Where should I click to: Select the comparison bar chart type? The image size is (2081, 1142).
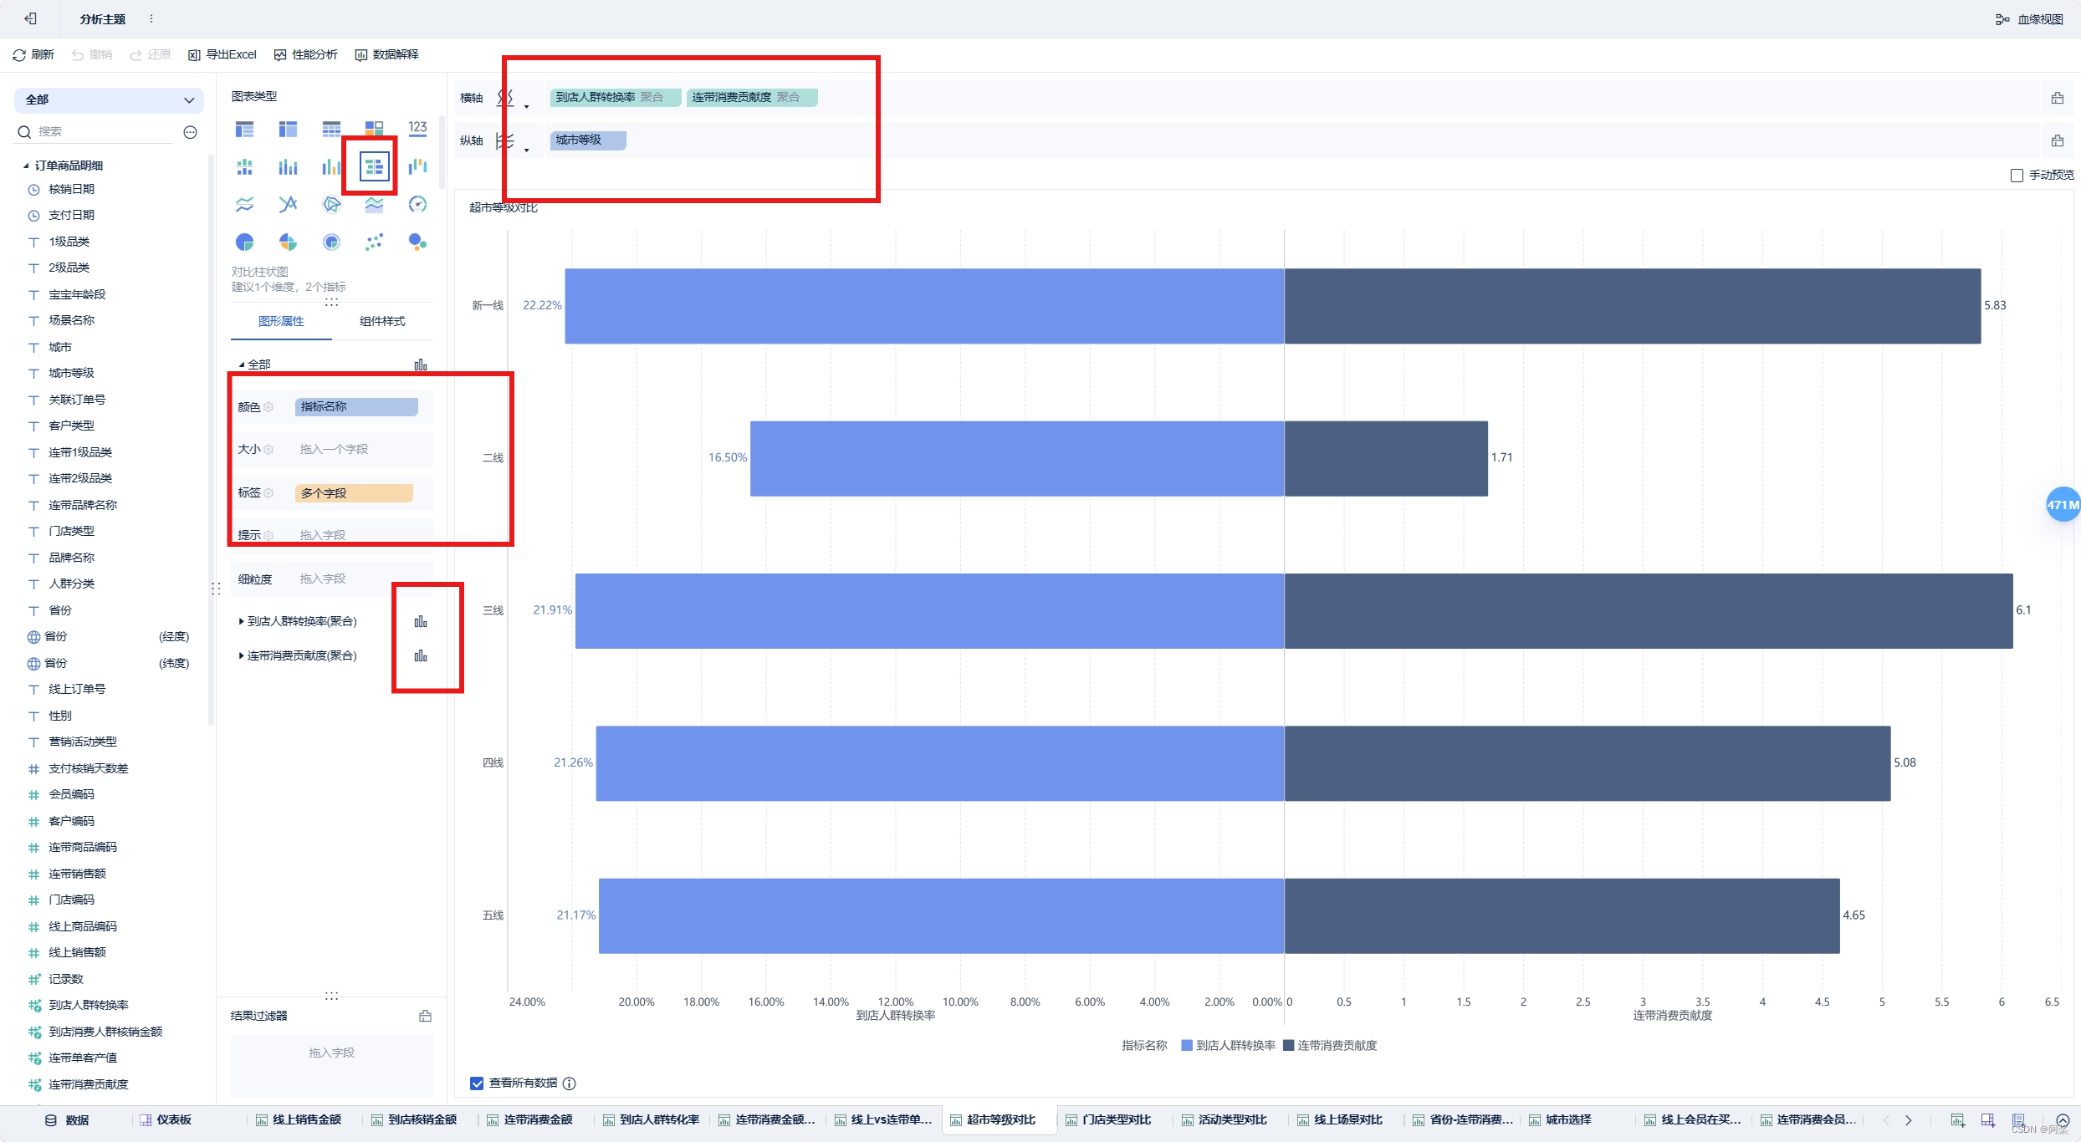pyautogui.click(x=374, y=167)
